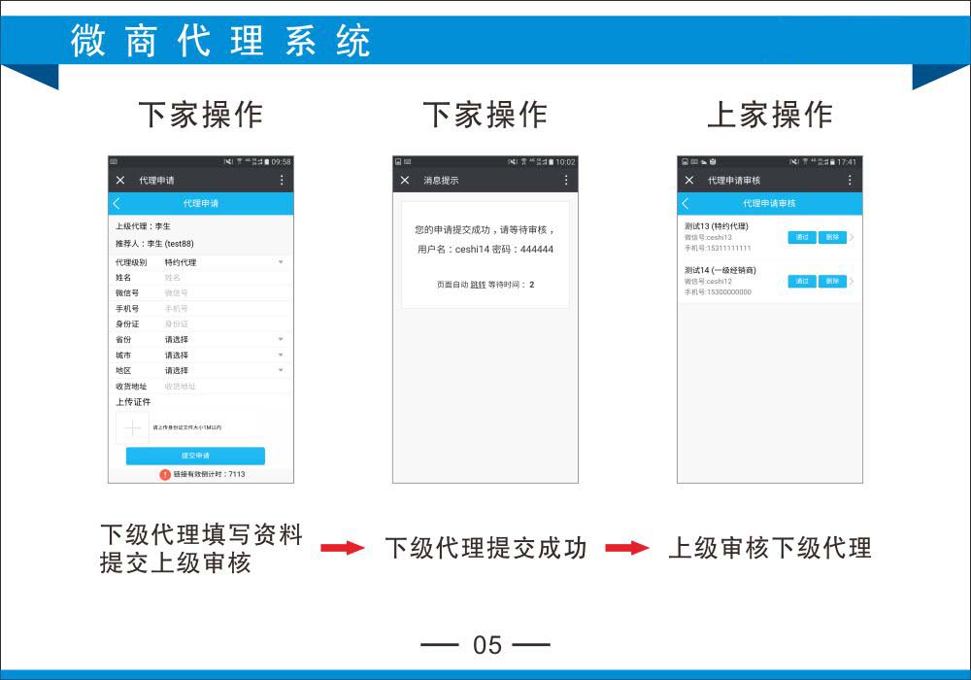Image resolution: width=971 pixels, height=680 pixels.
Task: Click into the 姓名 input field
Action: [x=223, y=278]
